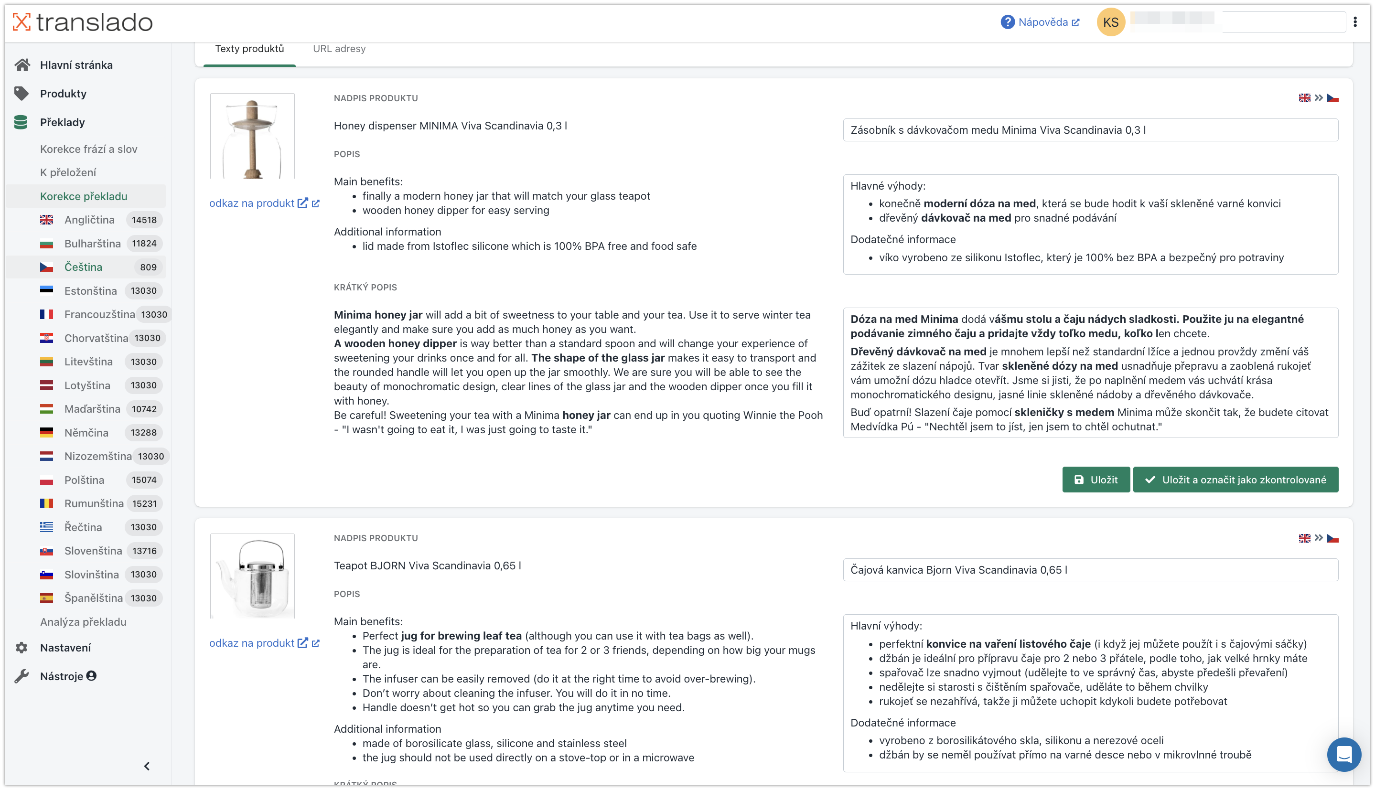Switch to the Texty produktů tab

coord(249,49)
